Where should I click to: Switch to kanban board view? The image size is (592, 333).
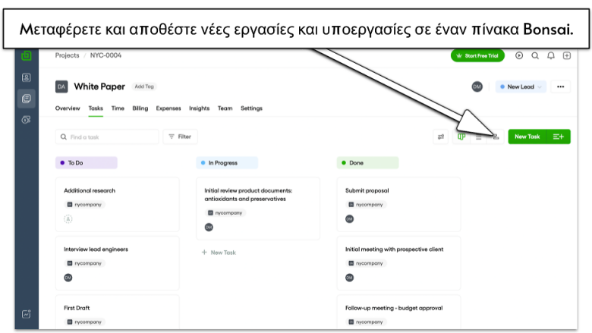[461, 137]
